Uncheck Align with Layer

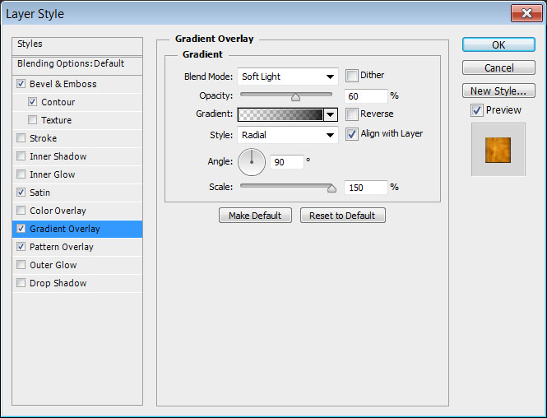pyautogui.click(x=352, y=134)
